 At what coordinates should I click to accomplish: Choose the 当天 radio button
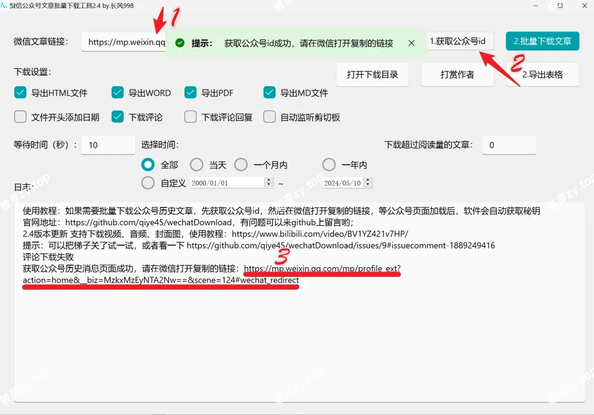coord(196,164)
